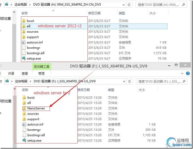This screenshot has width=193, height=149.
Task: Click 这台电脑 breadcrumb in H: drive address bar
Action: (20, 5)
